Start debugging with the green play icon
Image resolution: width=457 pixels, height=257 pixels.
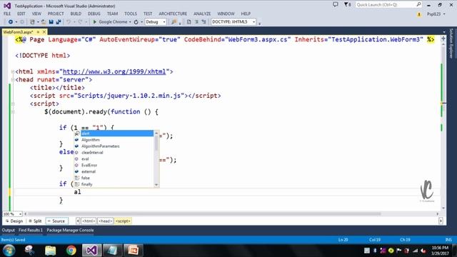tap(94, 22)
